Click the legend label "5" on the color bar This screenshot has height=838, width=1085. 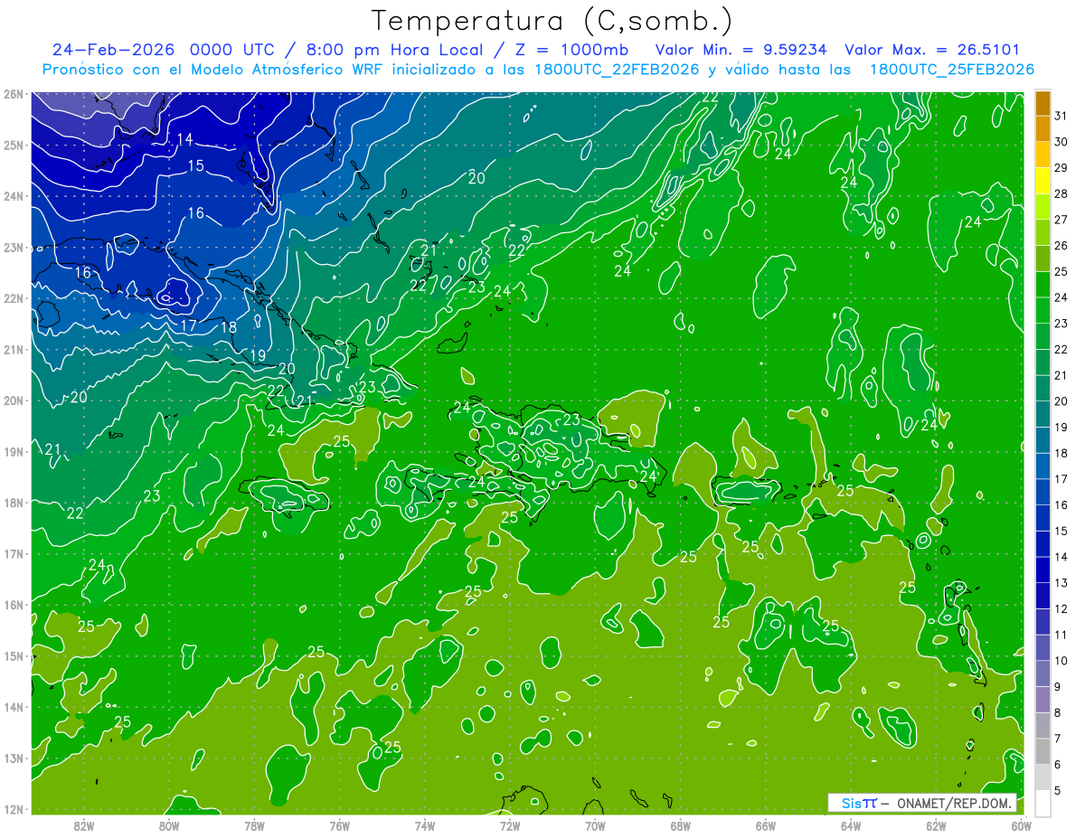[x=1058, y=791]
